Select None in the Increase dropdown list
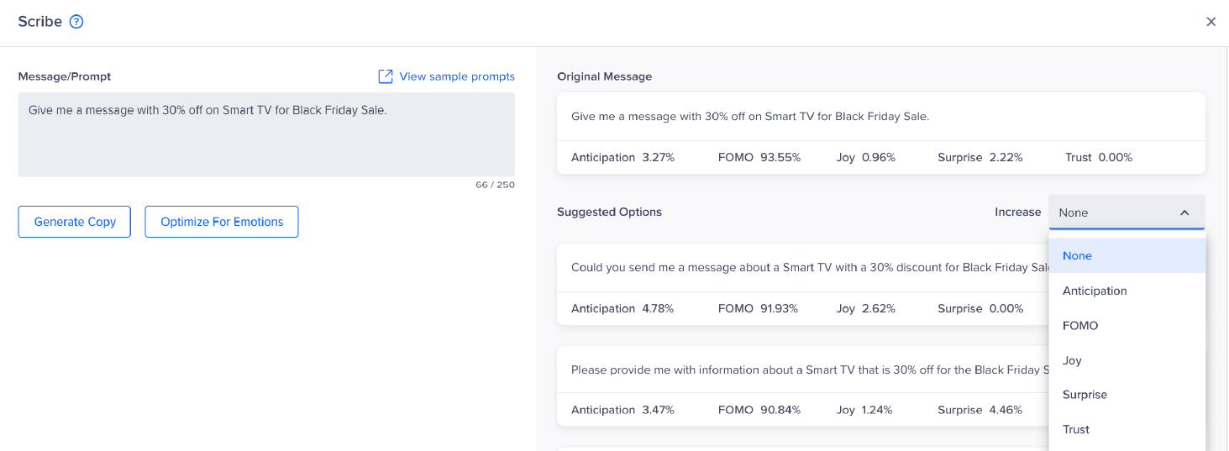This screenshot has width=1229, height=451. coord(1077,255)
